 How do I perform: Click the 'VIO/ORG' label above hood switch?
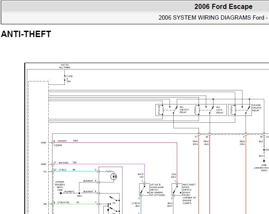click(x=174, y=176)
